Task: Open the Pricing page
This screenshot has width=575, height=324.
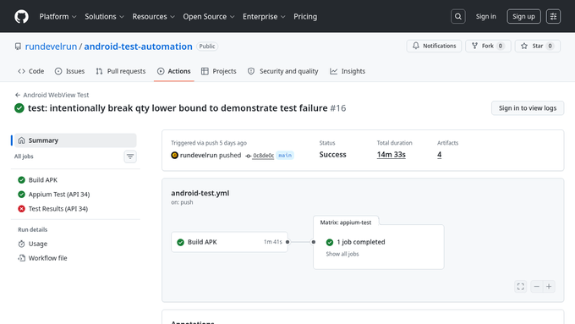Action: click(x=305, y=17)
